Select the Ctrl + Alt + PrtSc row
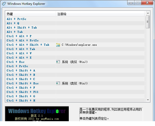155x126 pixels. coord(75,40)
